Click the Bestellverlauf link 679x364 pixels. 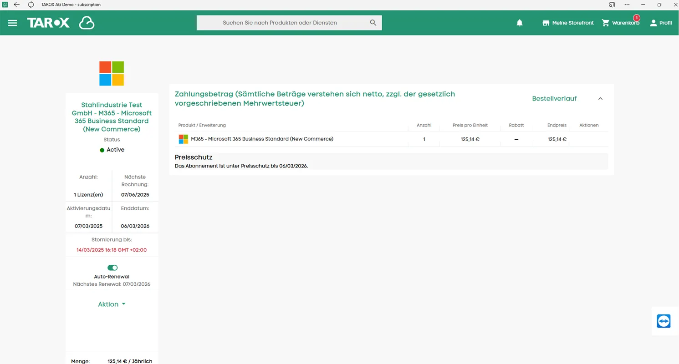click(554, 98)
